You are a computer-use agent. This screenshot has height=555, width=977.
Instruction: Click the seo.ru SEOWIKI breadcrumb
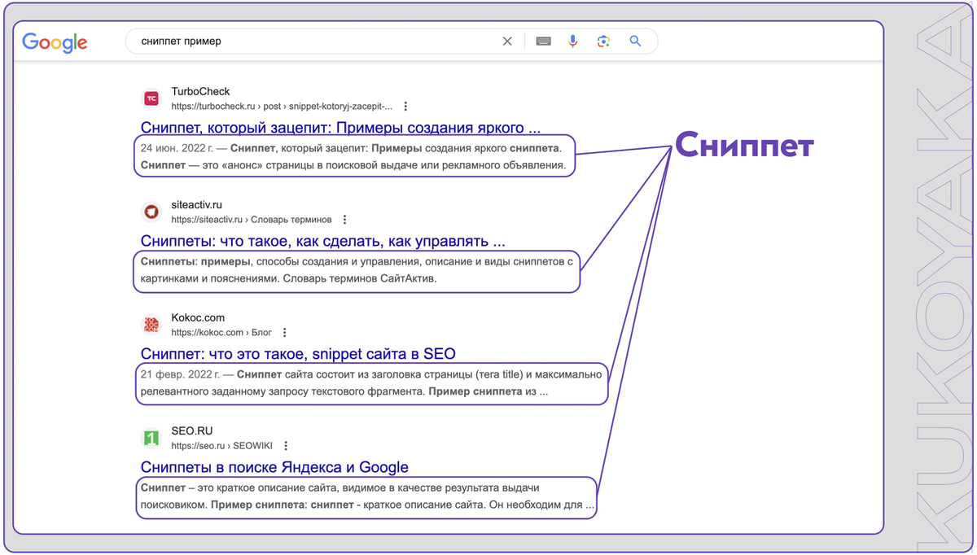pos(221,446)
